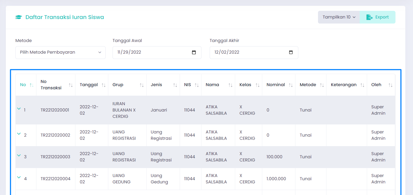Viewport: 413px width, 195px height.
Task: Open the Pilih Metode Pembayaran dropdown
Action: (61, 52)
